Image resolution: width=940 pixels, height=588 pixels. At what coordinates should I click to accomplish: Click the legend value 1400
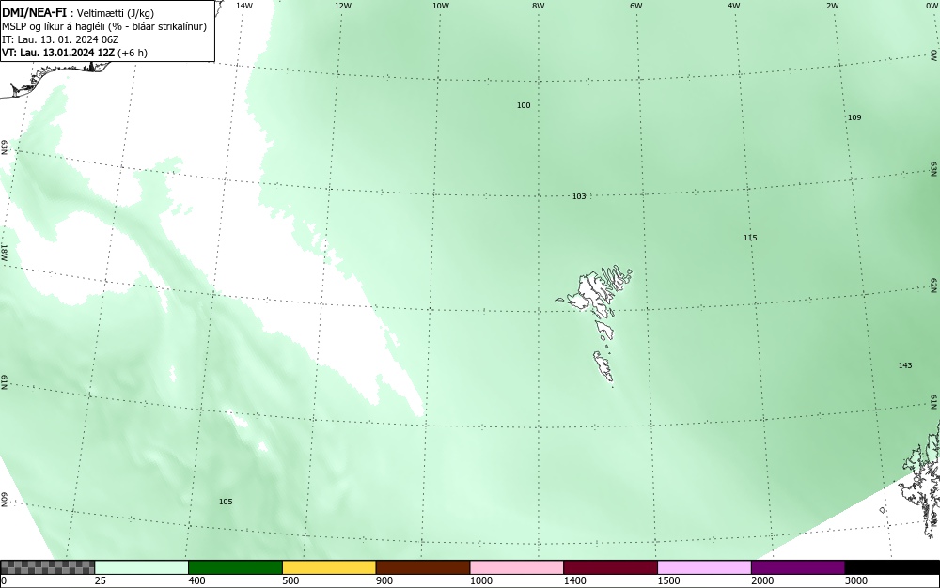pos(575,580)
